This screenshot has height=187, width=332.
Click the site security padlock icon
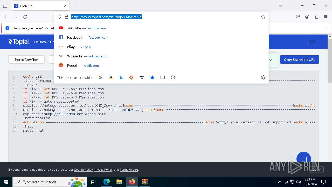(x=67, y=17)
